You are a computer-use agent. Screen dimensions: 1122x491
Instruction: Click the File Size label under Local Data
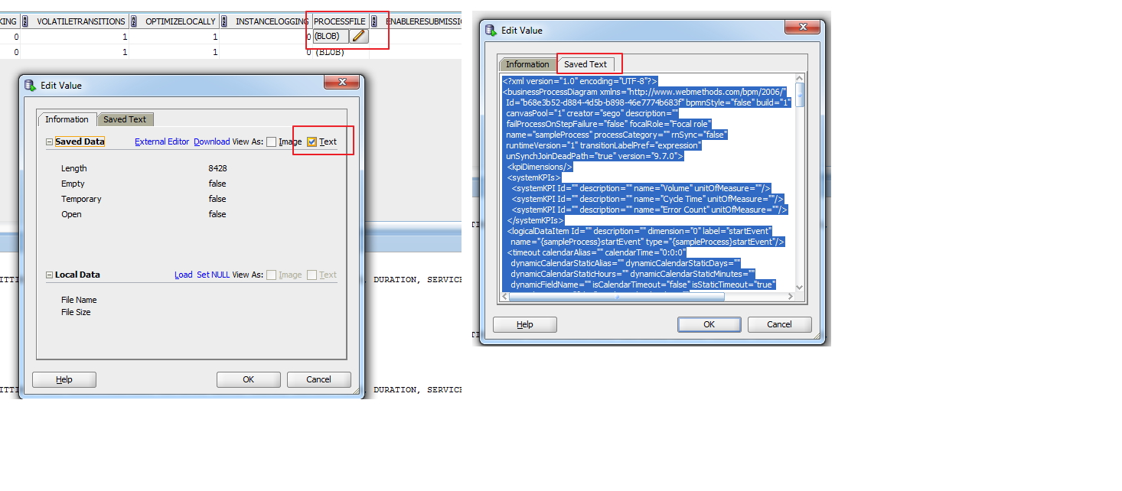point(76,312)
